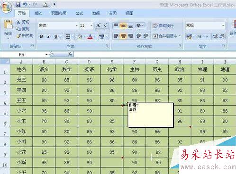This screenshot has width=236, height=174.
Task: Decrease cell indent
Action: pos(139,36)
